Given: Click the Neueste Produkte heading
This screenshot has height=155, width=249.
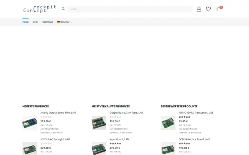Looking at the screenshot, I should point(36,107).
